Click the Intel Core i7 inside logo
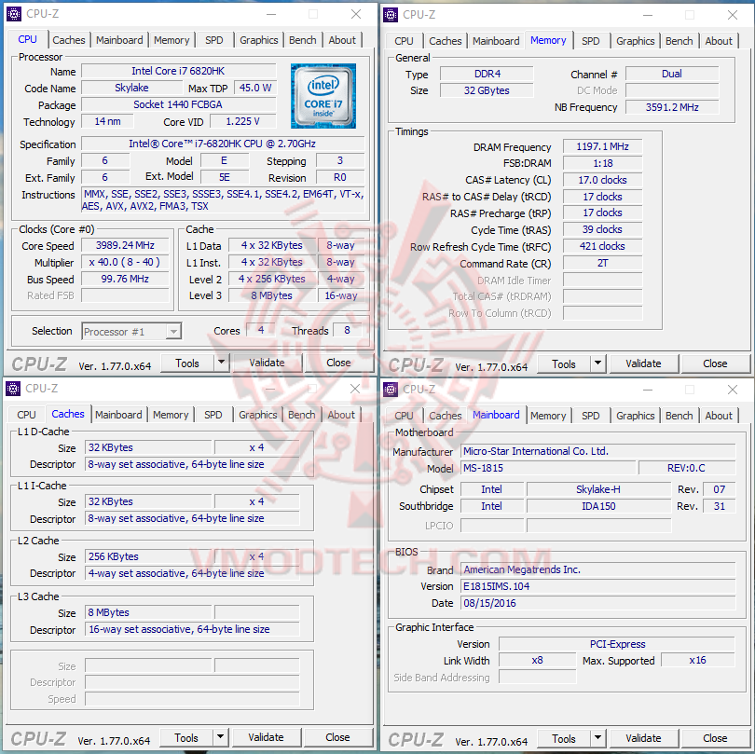This screenshot has width=755, height=754. click(323, 96)
